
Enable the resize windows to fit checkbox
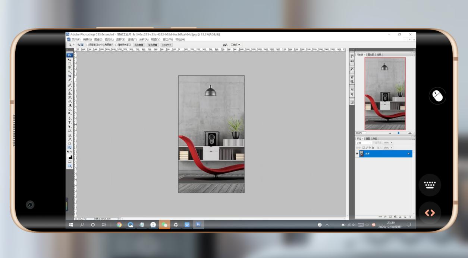88,45
